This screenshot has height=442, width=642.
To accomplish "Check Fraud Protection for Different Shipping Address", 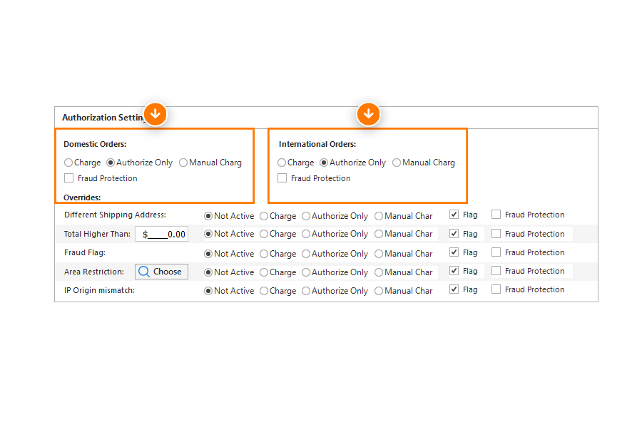I will pos(496,215).
